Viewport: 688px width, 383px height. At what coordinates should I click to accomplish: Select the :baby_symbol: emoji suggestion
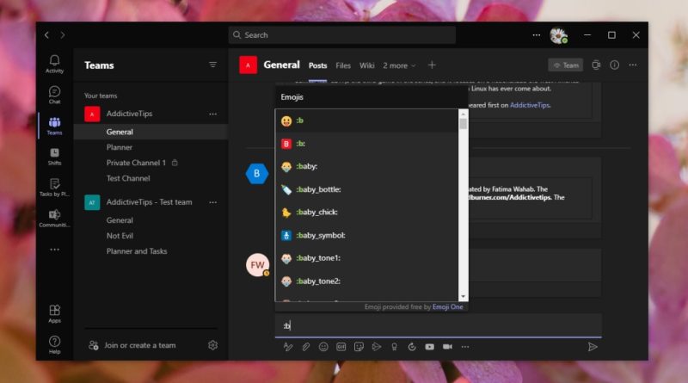[366, 236]
